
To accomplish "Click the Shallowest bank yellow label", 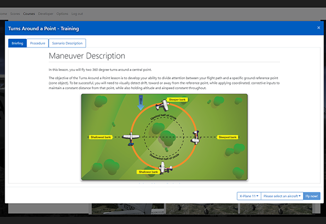I will point(101,137).
